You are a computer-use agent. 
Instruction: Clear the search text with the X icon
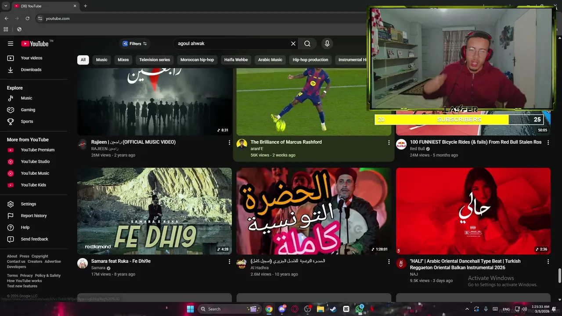[293, 43]
